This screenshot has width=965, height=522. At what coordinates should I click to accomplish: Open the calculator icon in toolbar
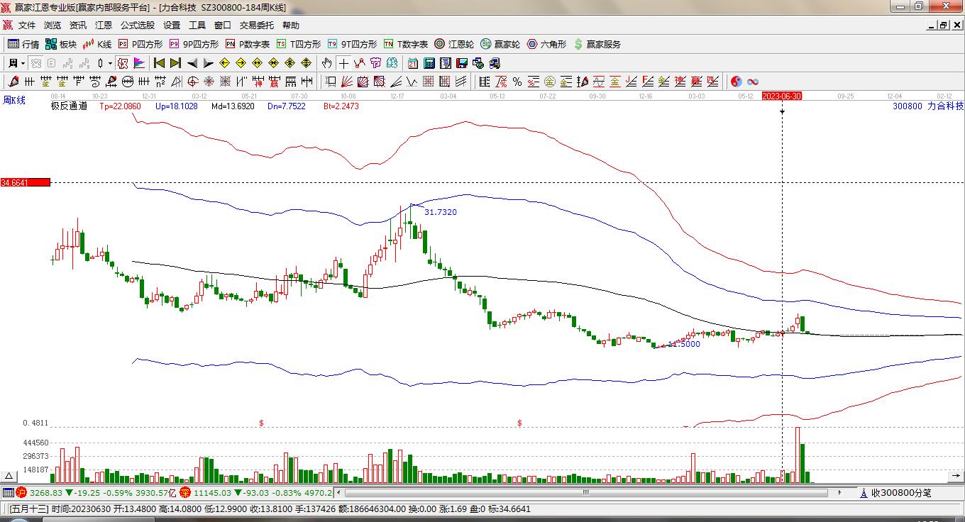pos(429,63)
